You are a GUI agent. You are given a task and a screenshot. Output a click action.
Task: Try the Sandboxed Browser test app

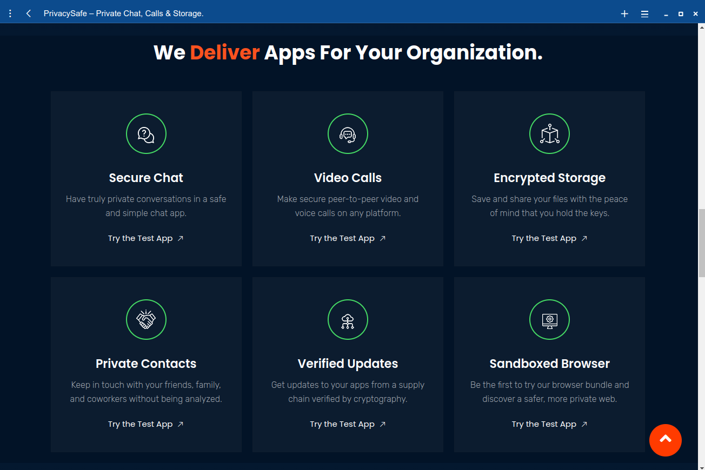[549, 424]
